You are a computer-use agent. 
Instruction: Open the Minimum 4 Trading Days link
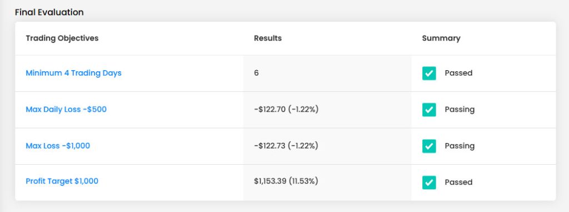(74, 73)
